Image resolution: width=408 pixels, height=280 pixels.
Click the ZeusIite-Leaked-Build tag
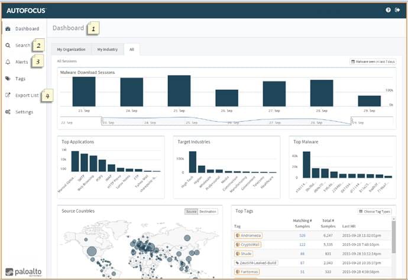256,263
